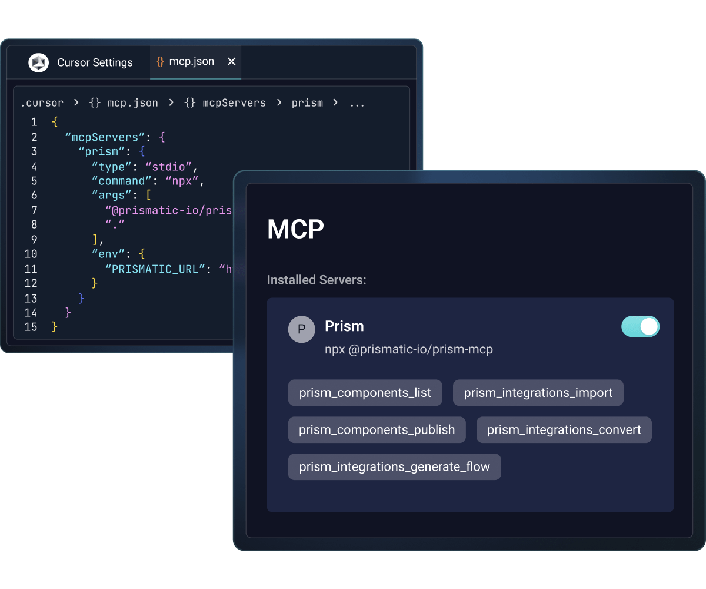Screen dimensions: 706x589
Task: Click prism in the breadcrumb path
Action: point(307,102)
